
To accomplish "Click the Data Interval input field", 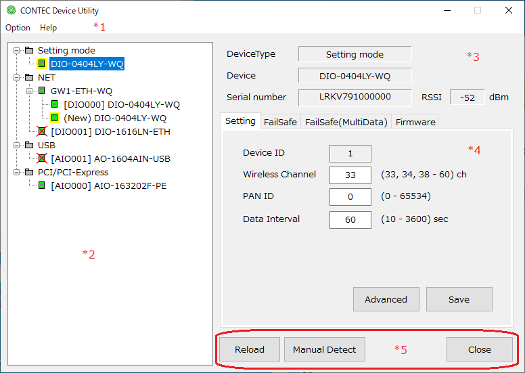I will (350, 220).
